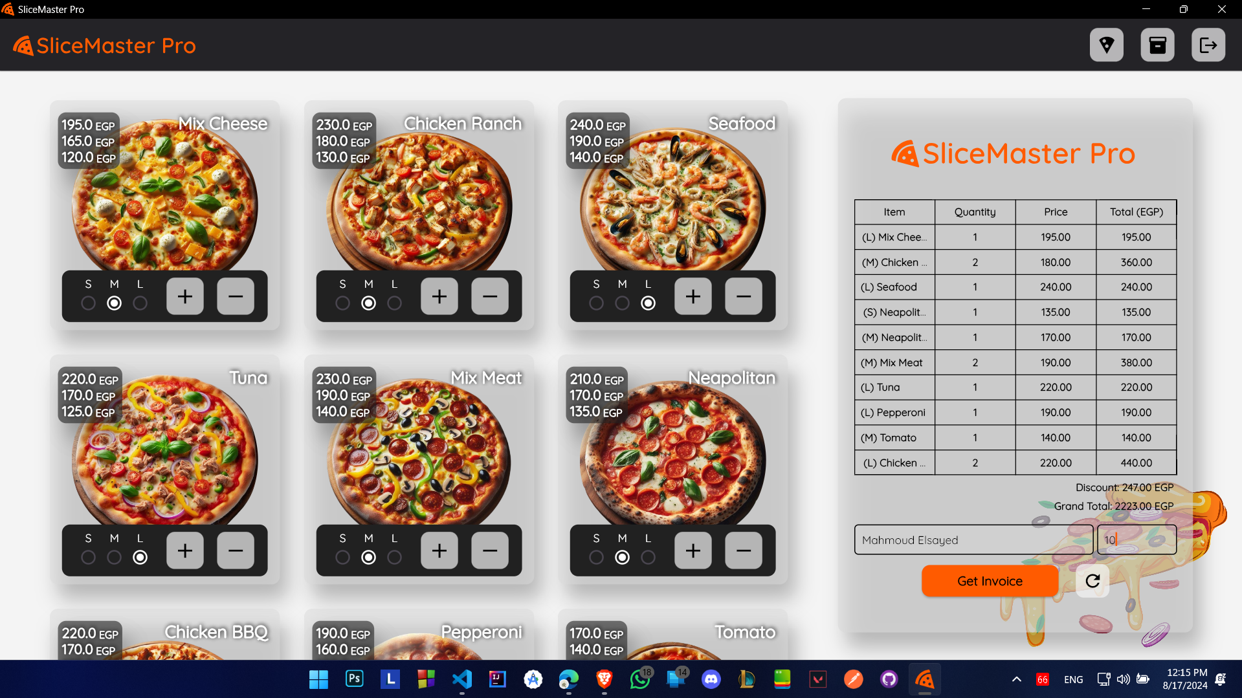Select small size for Seafood
This screenshot has width=1242, height=698.
(597, 303)
